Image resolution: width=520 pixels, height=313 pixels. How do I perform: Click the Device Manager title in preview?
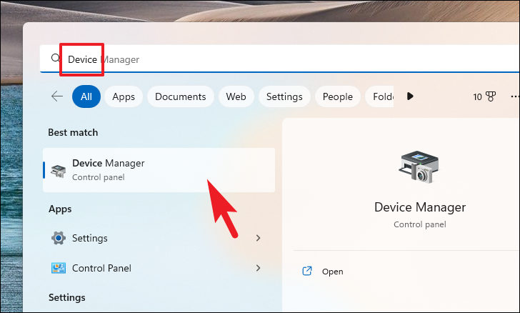click(x=420, y=207)
